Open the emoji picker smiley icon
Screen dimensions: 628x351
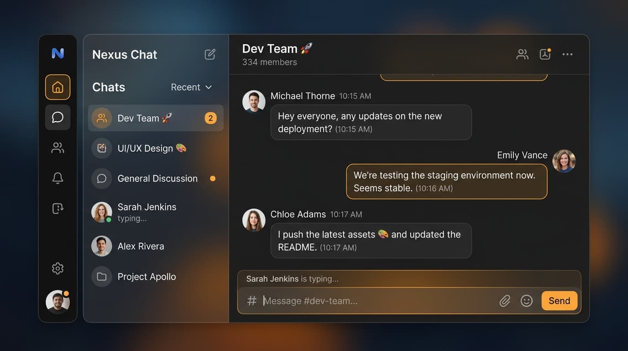coord(527,301)
